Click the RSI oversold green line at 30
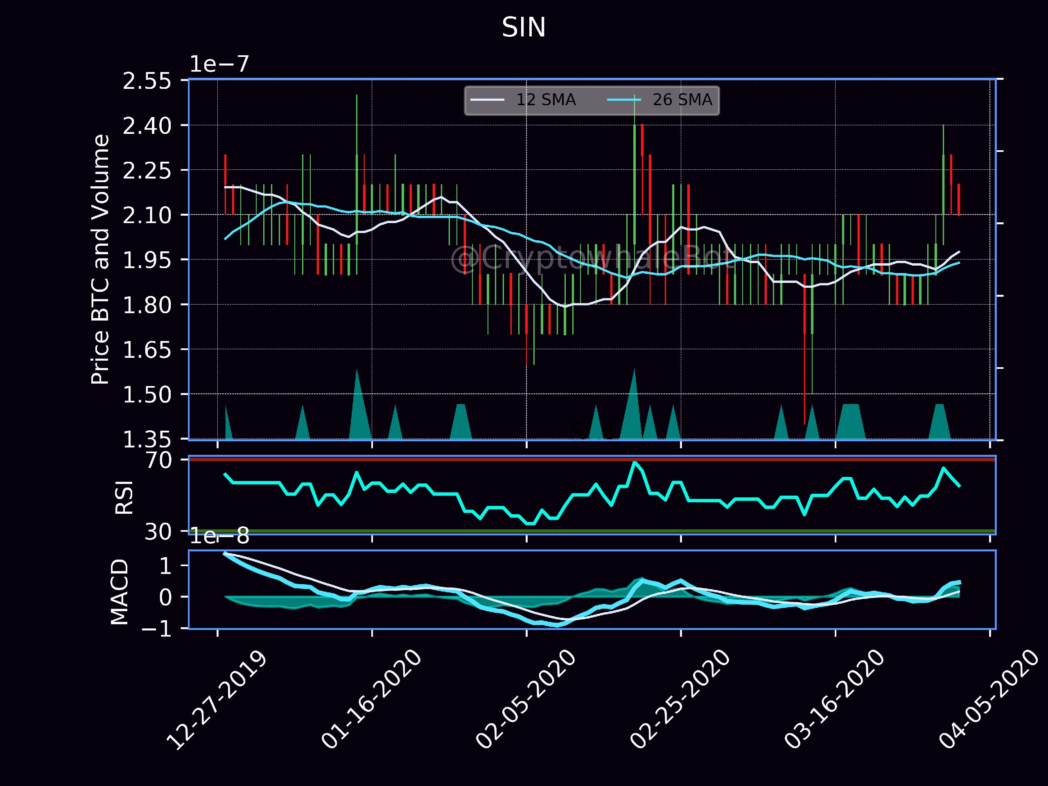The image size is (1048, 786). [592, 531]
